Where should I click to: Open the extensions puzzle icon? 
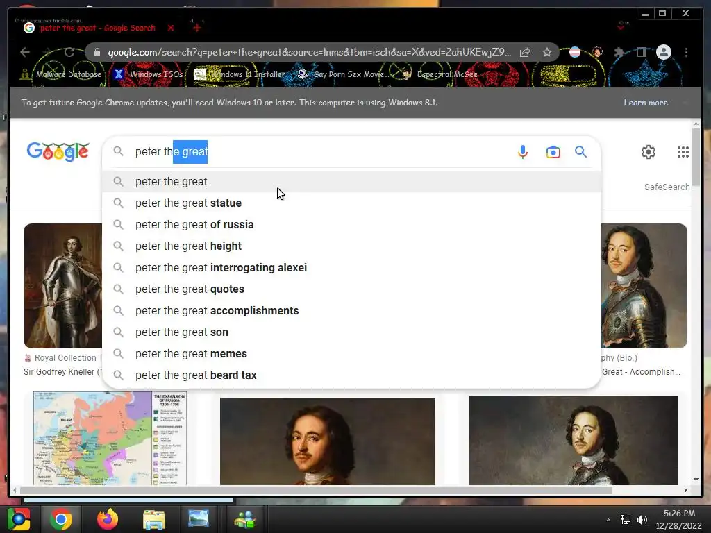click(619, 53)
